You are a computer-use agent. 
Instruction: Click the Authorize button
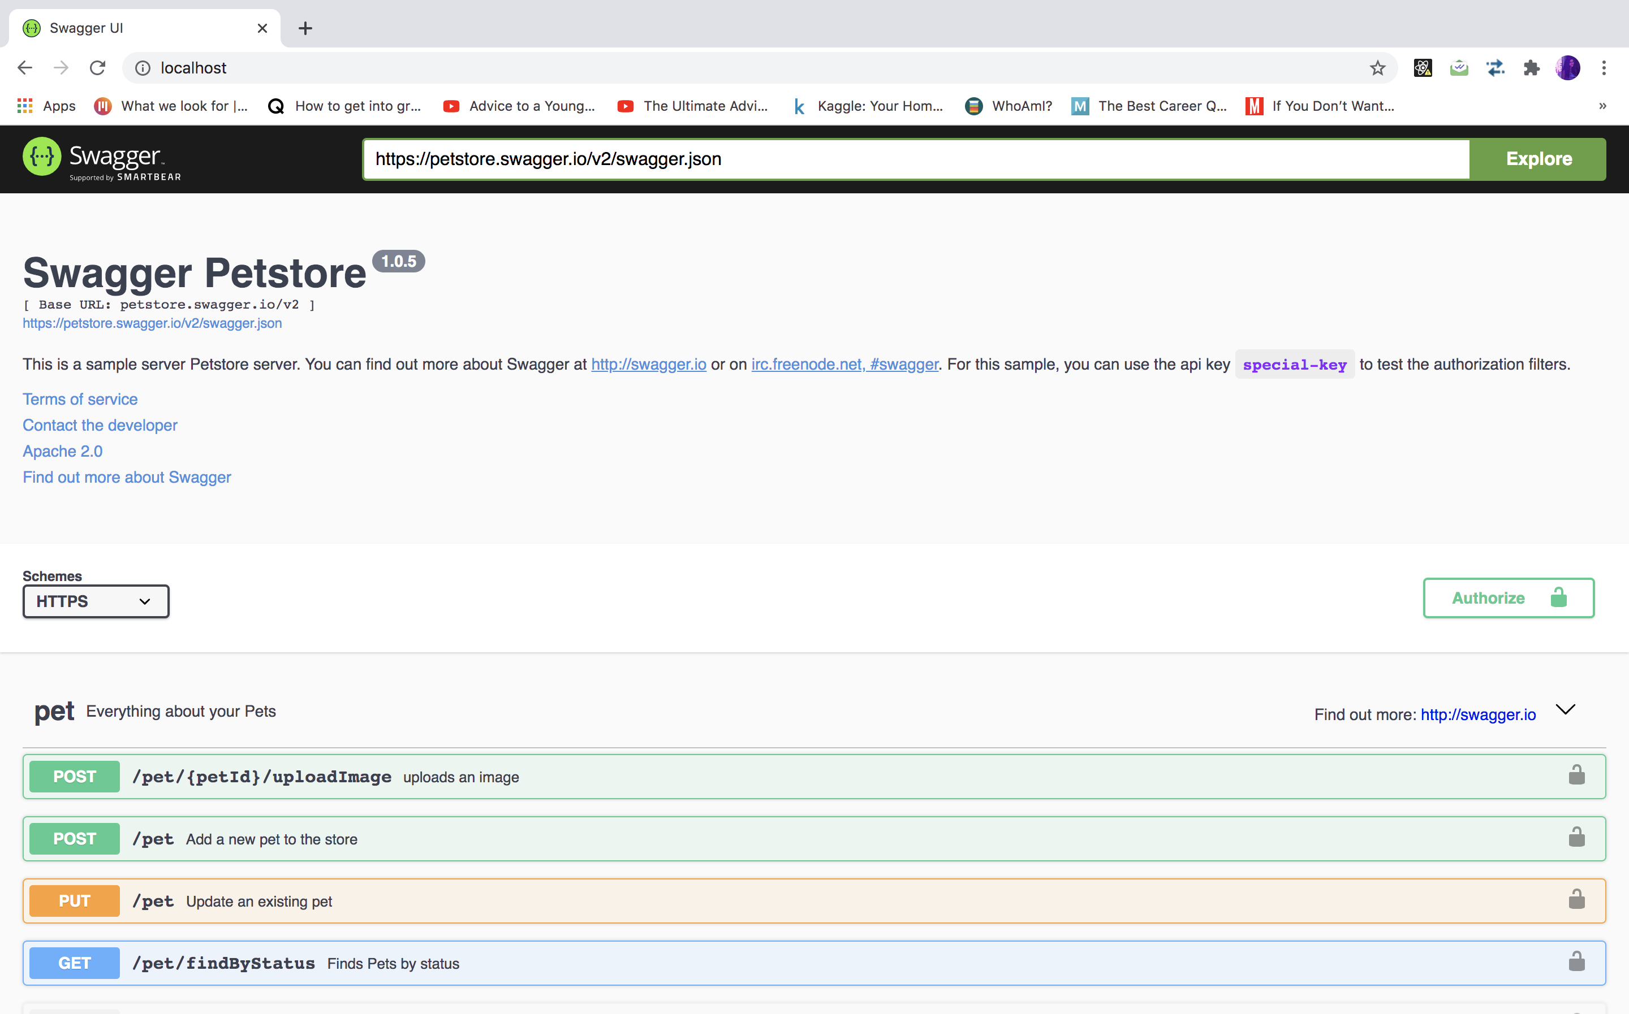pos(1507,597)
